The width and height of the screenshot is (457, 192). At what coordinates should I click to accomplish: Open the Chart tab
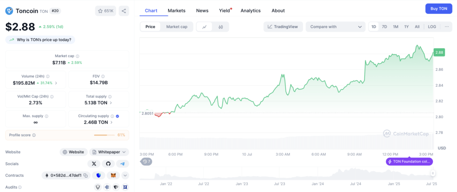151,11
